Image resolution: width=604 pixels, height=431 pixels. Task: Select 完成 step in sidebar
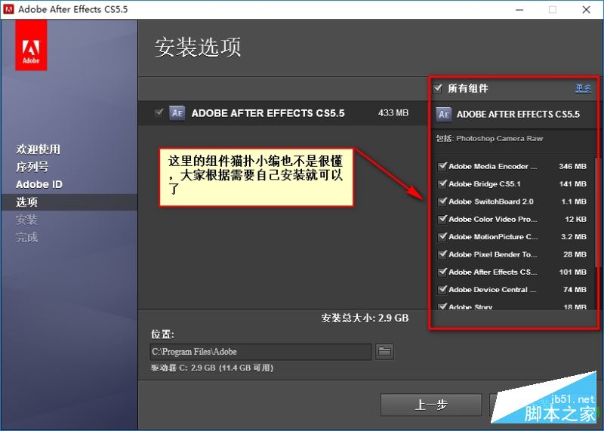26,237
